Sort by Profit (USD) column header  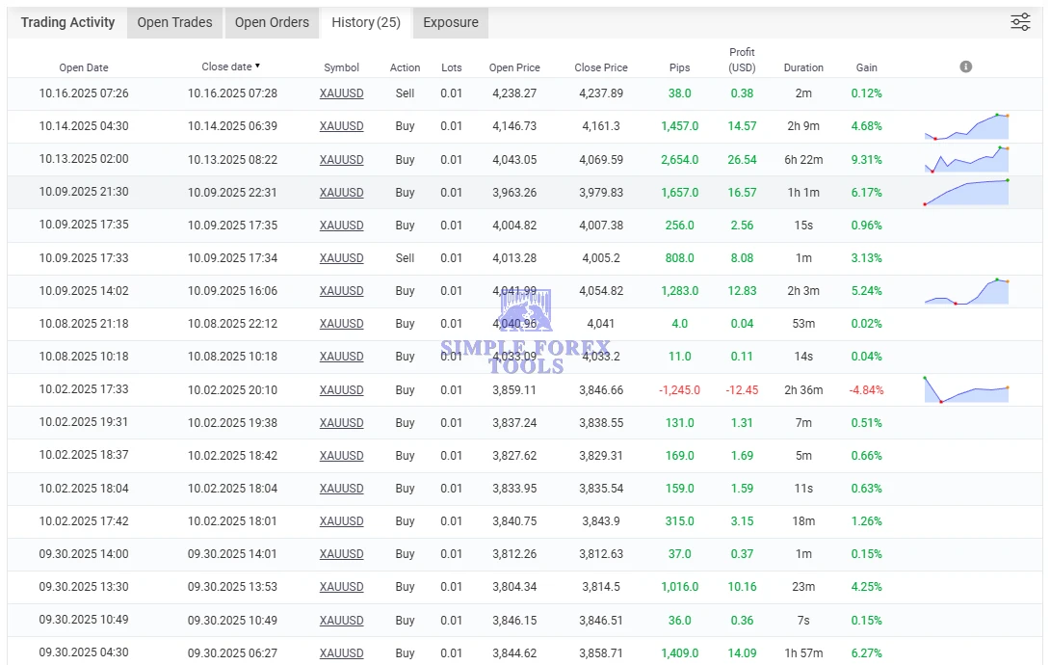[742, 60]
